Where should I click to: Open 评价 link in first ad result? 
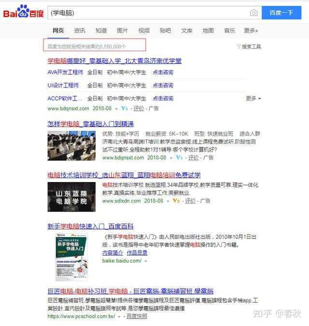coord(139,109)
